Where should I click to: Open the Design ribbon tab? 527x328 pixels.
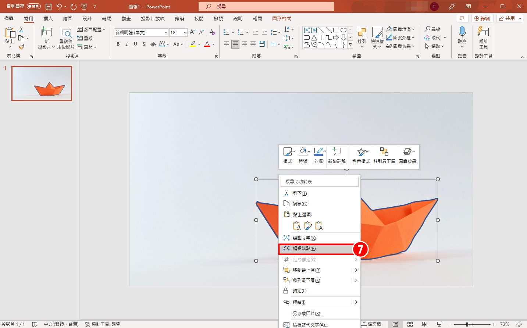tap(87, 18)
